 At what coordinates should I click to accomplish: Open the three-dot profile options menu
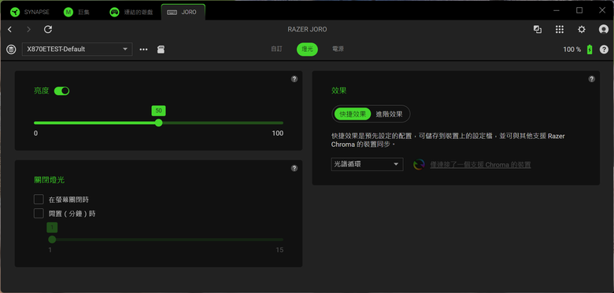144,49
